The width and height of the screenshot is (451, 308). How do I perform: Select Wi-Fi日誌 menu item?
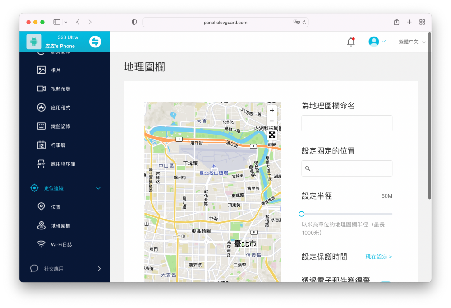coord(61,244)
